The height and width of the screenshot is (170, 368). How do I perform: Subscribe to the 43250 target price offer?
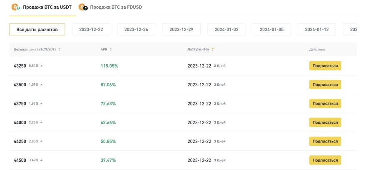pos(325,66)
